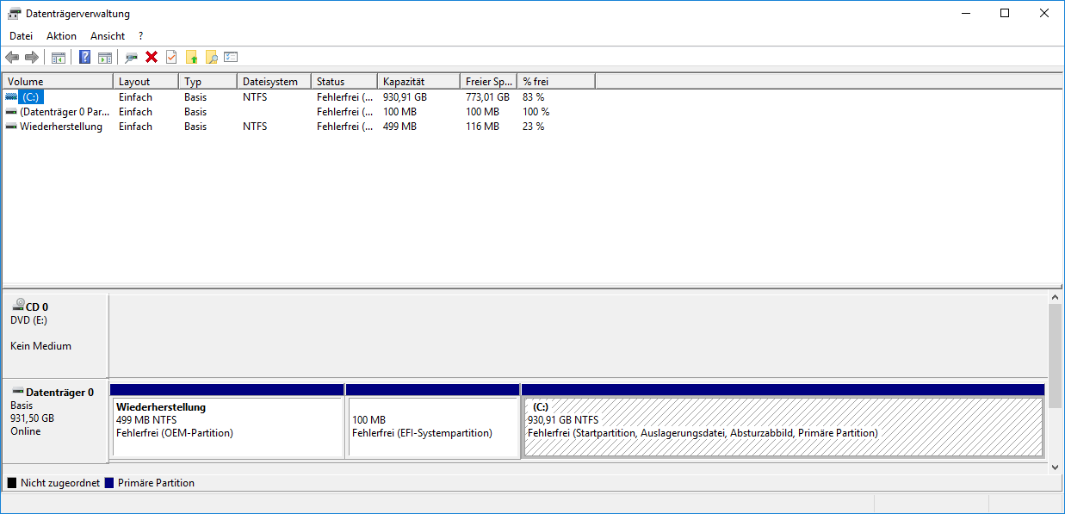Viewport: 1065px width, 514px height.
Task: Sort by the Typ column header
Action: tap(208, 82)
